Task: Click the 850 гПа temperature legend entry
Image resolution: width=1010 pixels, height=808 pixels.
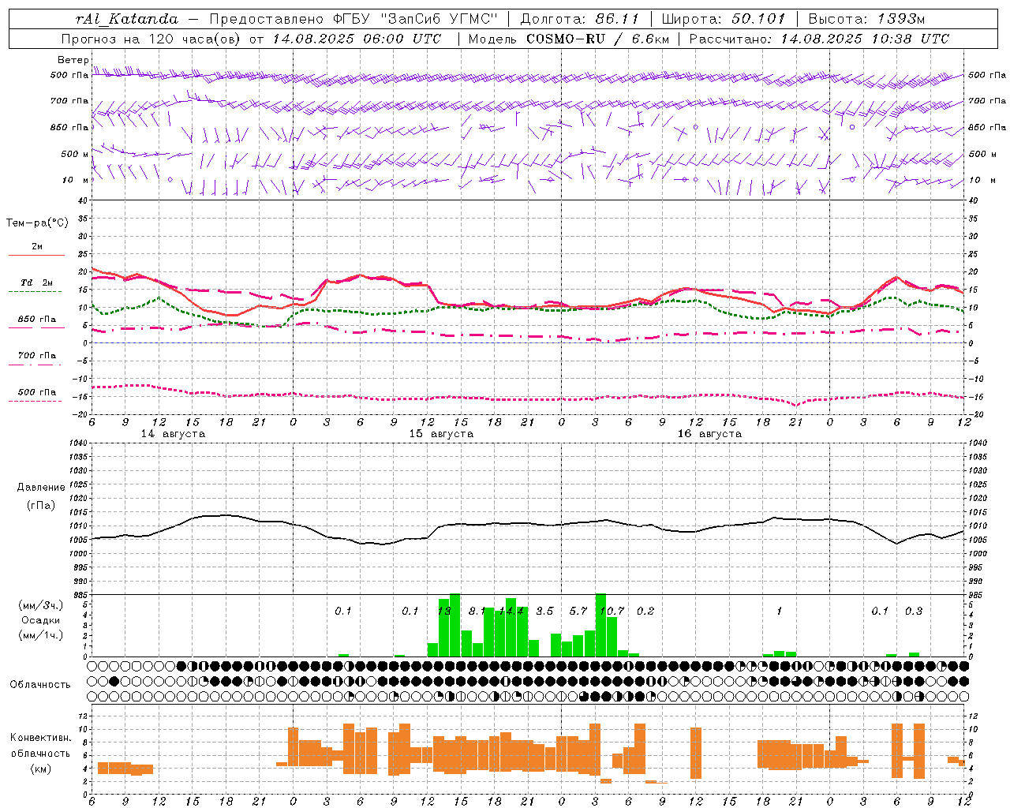Action: coord(37,320)
